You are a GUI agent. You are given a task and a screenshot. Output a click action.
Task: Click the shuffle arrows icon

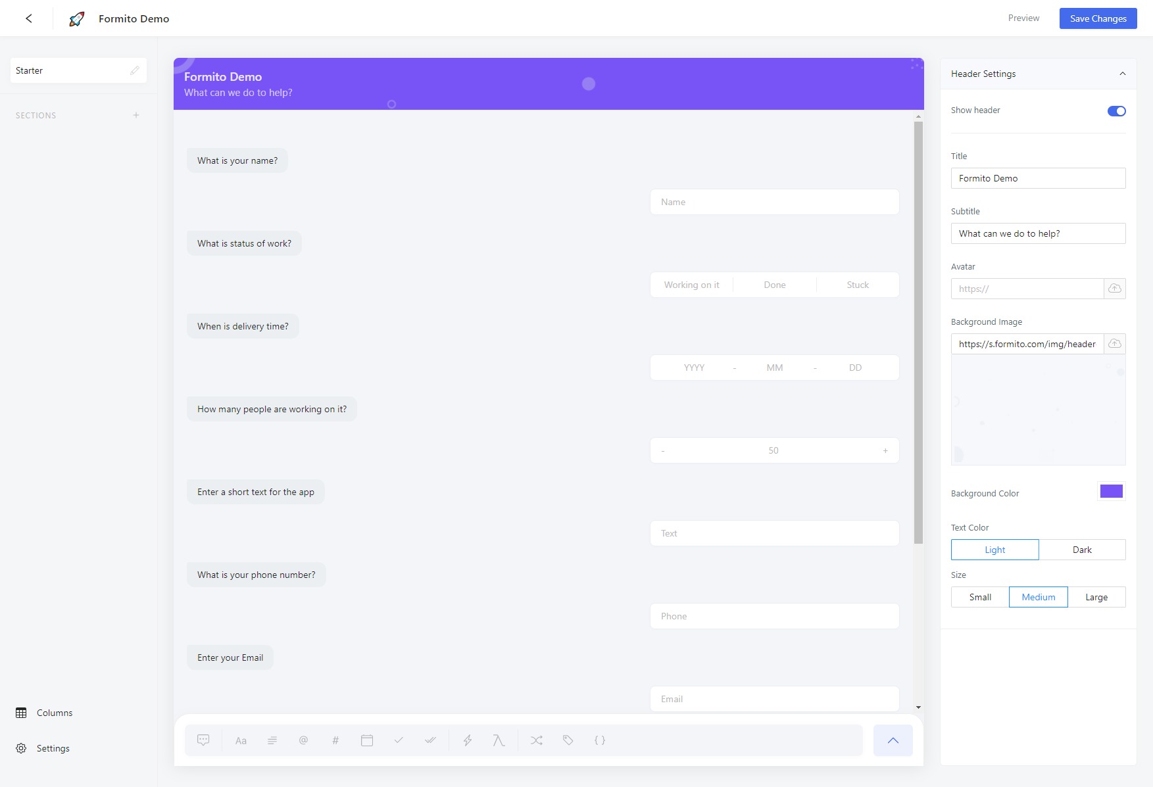[537, 740]
